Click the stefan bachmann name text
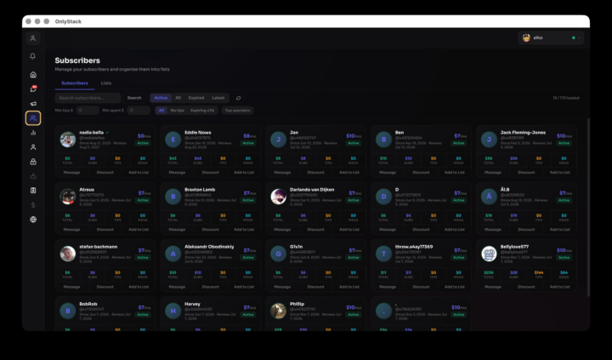The image size is (612, 360). coord(99,247)
